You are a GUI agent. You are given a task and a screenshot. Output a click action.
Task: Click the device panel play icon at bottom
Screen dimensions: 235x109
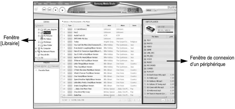(163, 100)
